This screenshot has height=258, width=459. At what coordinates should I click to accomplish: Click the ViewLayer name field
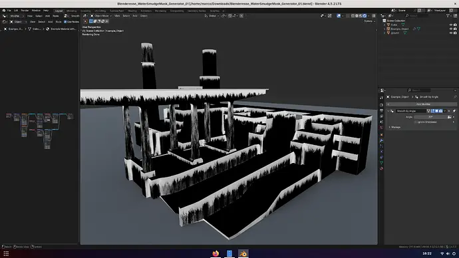440,11
